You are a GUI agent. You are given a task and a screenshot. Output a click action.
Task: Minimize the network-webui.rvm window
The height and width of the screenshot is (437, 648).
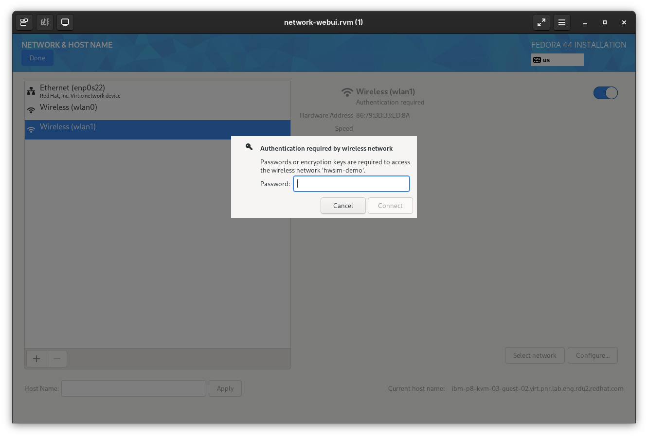pos(585,22)
